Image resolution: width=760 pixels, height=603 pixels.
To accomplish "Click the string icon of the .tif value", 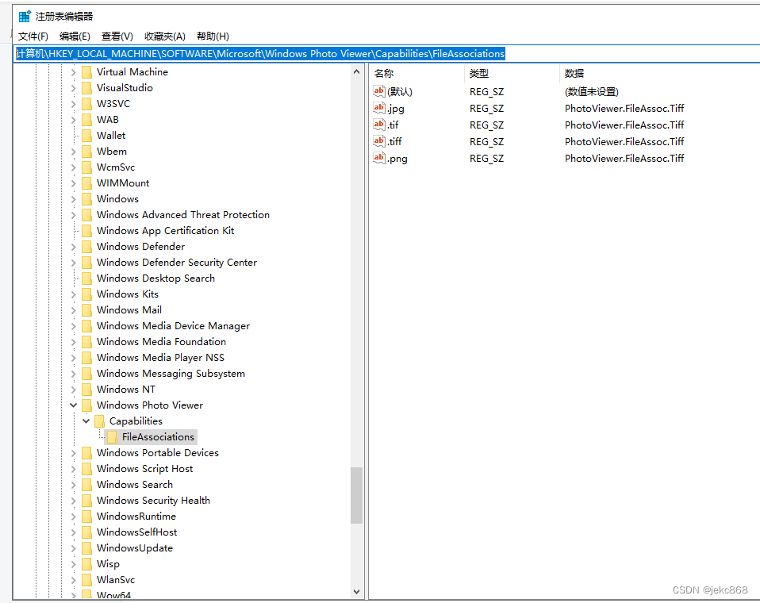I will [x=379, y=125].
